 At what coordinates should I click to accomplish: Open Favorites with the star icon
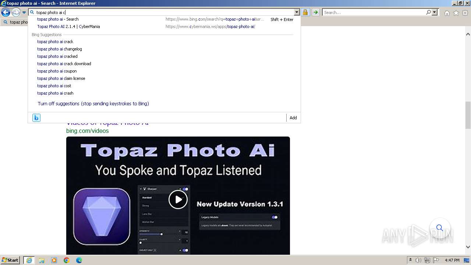456,13
